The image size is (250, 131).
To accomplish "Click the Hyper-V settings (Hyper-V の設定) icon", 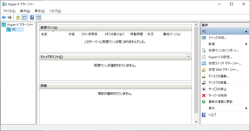I will tap(204, 57).
